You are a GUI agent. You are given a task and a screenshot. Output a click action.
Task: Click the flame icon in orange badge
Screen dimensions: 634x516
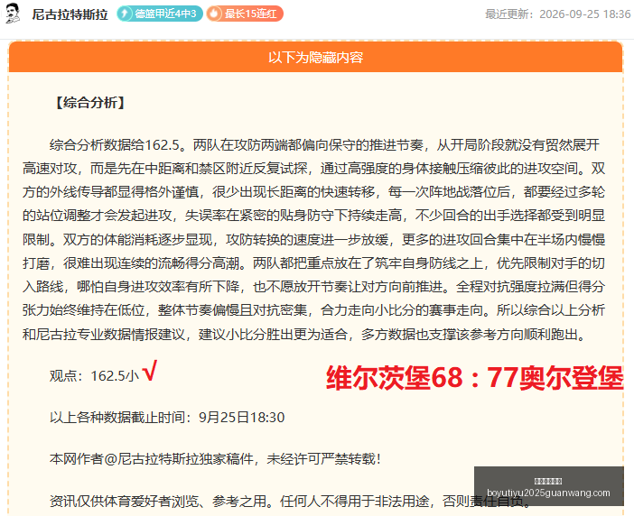pyautogui.click(x=214, y=14)
